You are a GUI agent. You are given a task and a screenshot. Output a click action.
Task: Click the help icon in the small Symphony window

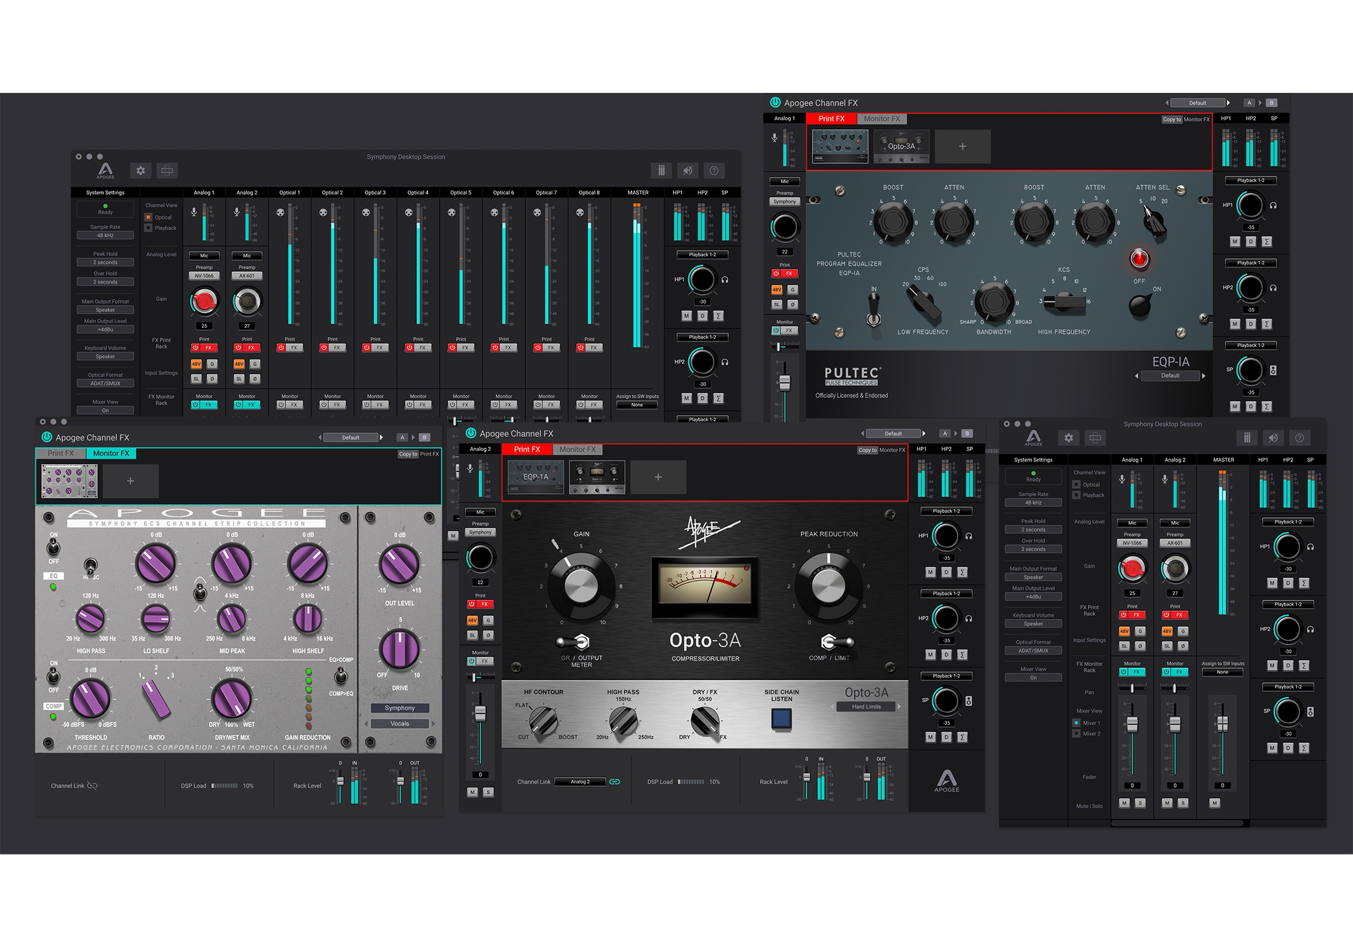tap(1299, 437)
